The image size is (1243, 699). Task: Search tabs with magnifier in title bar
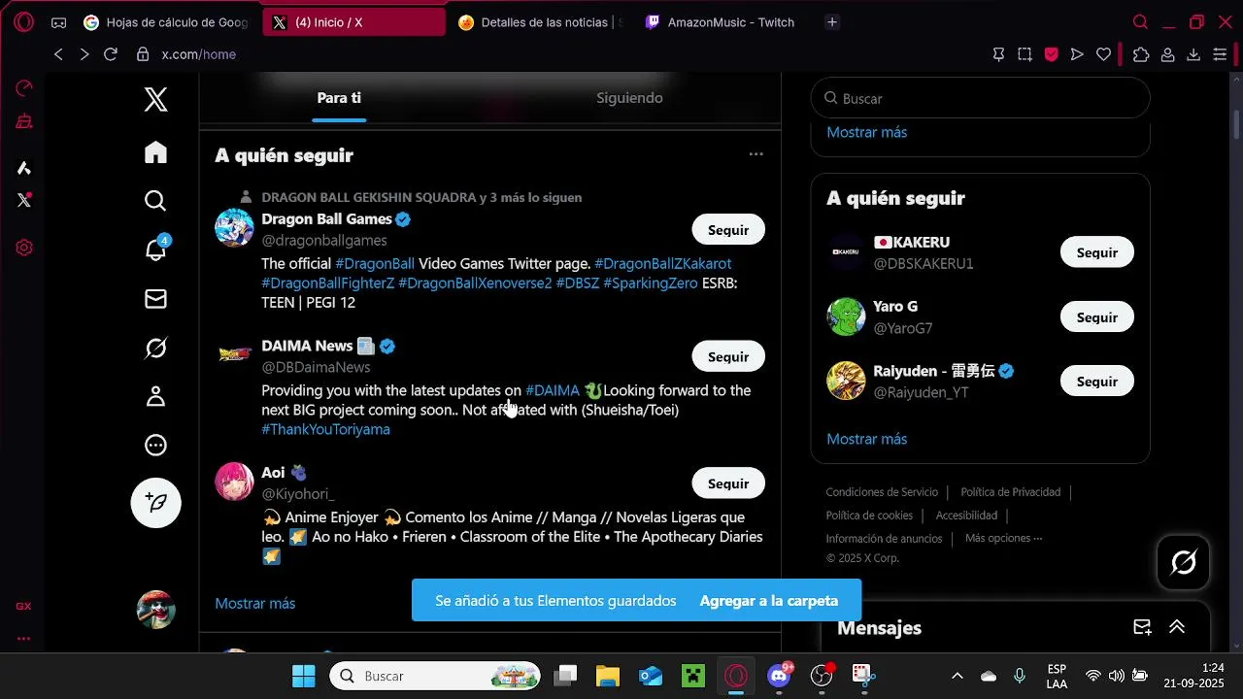click(1141, 22)
